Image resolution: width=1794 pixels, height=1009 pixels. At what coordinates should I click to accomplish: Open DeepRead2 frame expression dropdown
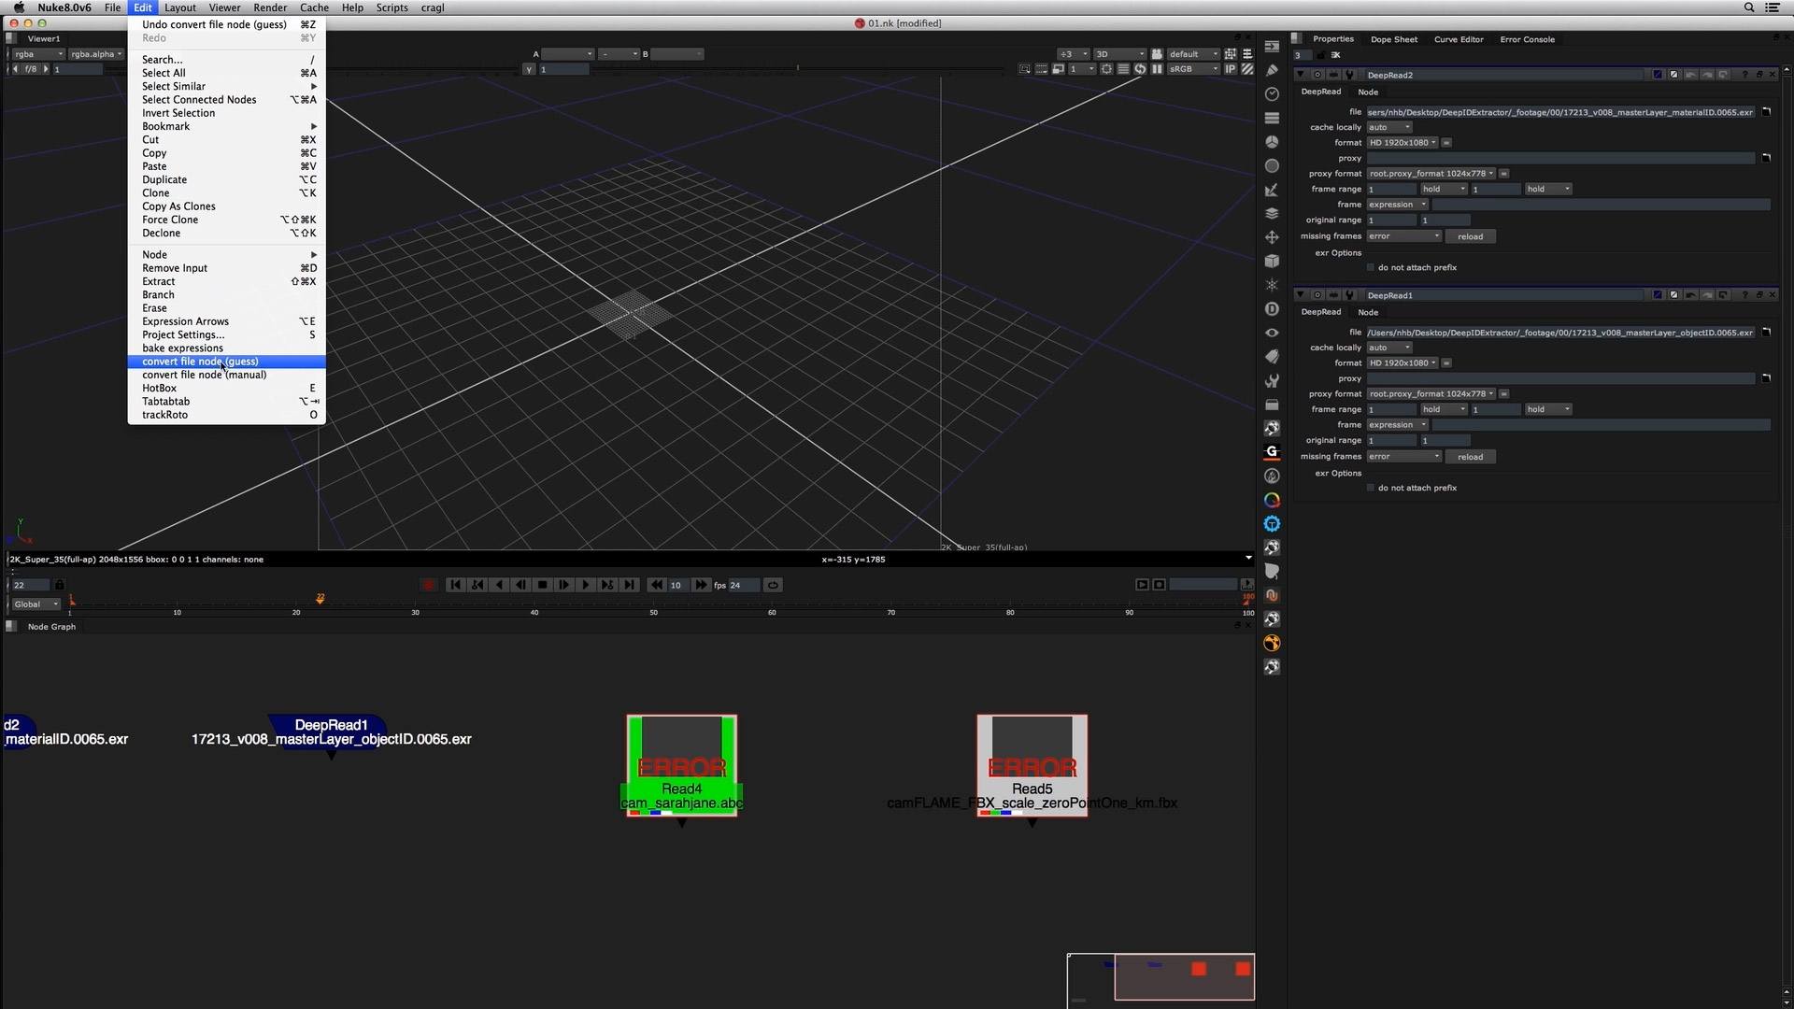tap(1398, 205)
